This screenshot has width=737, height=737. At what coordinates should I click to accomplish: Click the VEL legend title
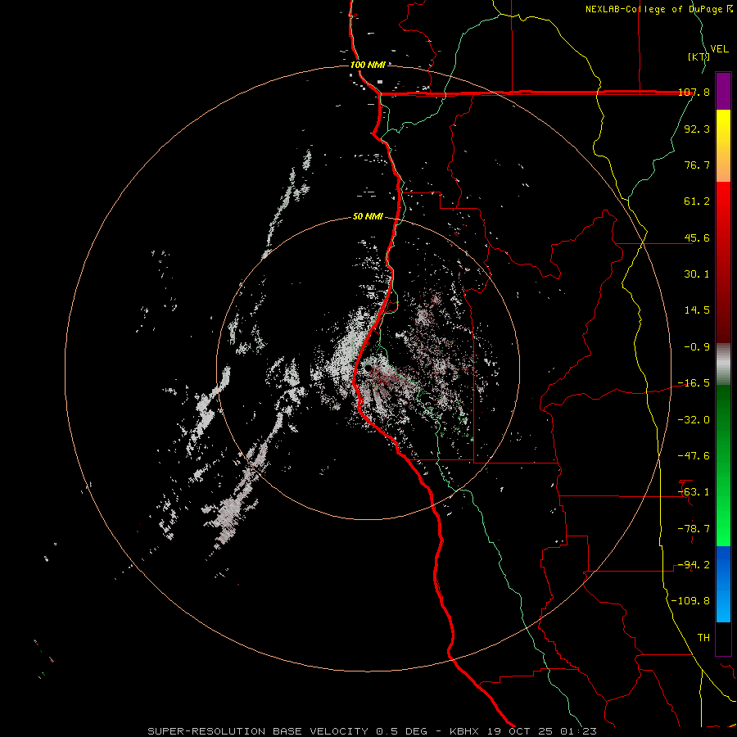pos(719,49)
